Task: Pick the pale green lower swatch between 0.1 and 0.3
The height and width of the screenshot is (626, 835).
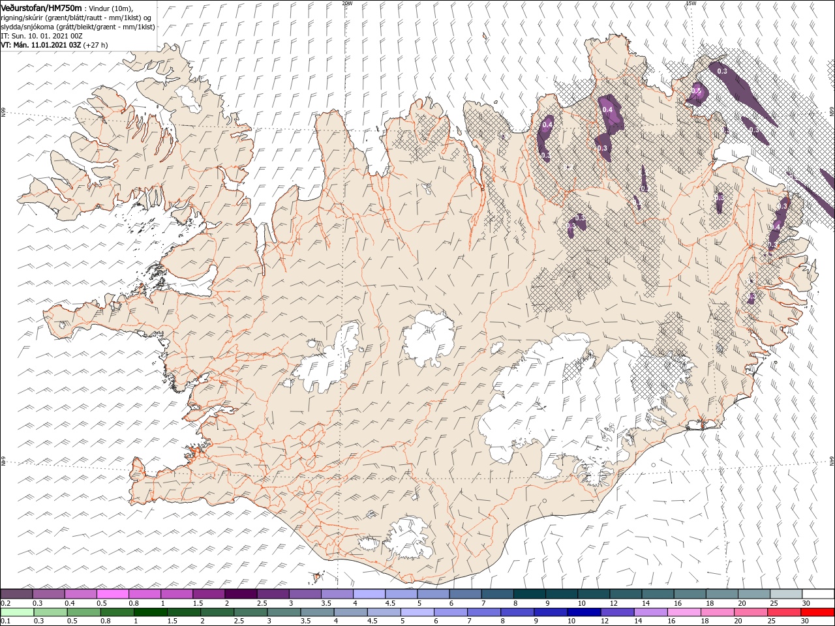Action: 17,612
